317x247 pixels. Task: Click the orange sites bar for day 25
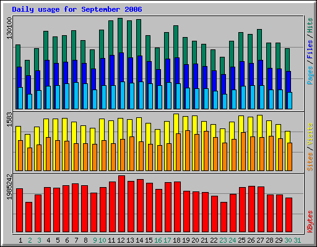[x=243, y=152]
